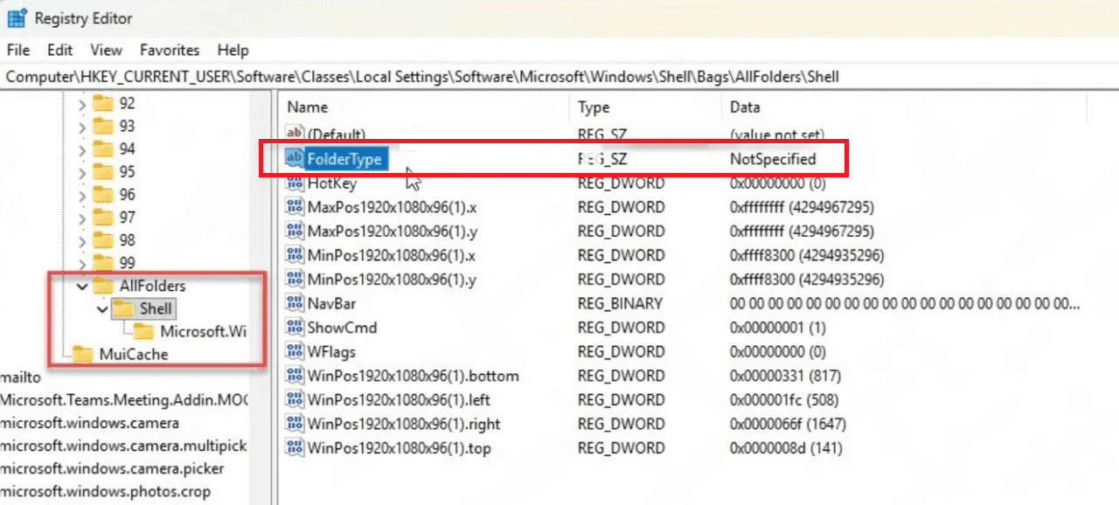Click the WFlags DWORD icon

[295, 352]
